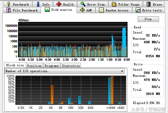This screenshot has height=113, width=168.
Task: Click the Benchmark lightbulb icon
Action: tap(9, 4)
